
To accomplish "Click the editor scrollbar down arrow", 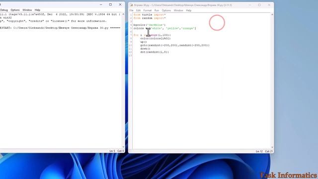I will tap(272, 147).
